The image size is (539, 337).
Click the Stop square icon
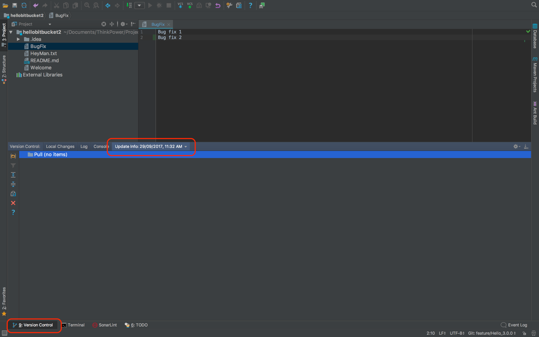[169, 5]
